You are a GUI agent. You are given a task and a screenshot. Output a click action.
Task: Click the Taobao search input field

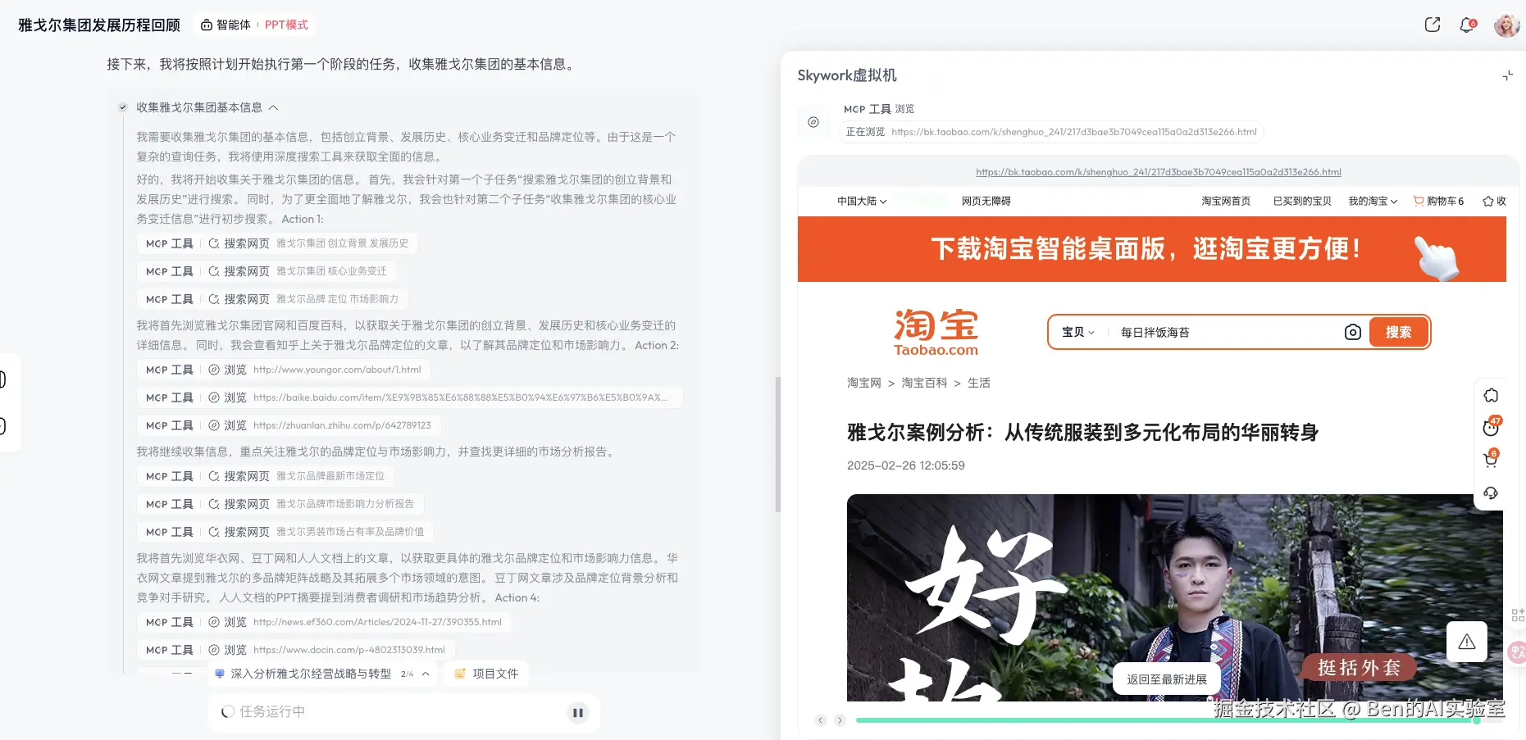(x=1225, y=332)
